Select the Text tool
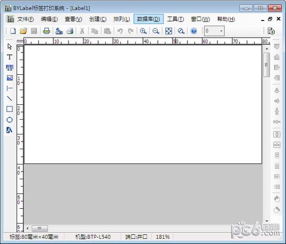 pos(10,57)
